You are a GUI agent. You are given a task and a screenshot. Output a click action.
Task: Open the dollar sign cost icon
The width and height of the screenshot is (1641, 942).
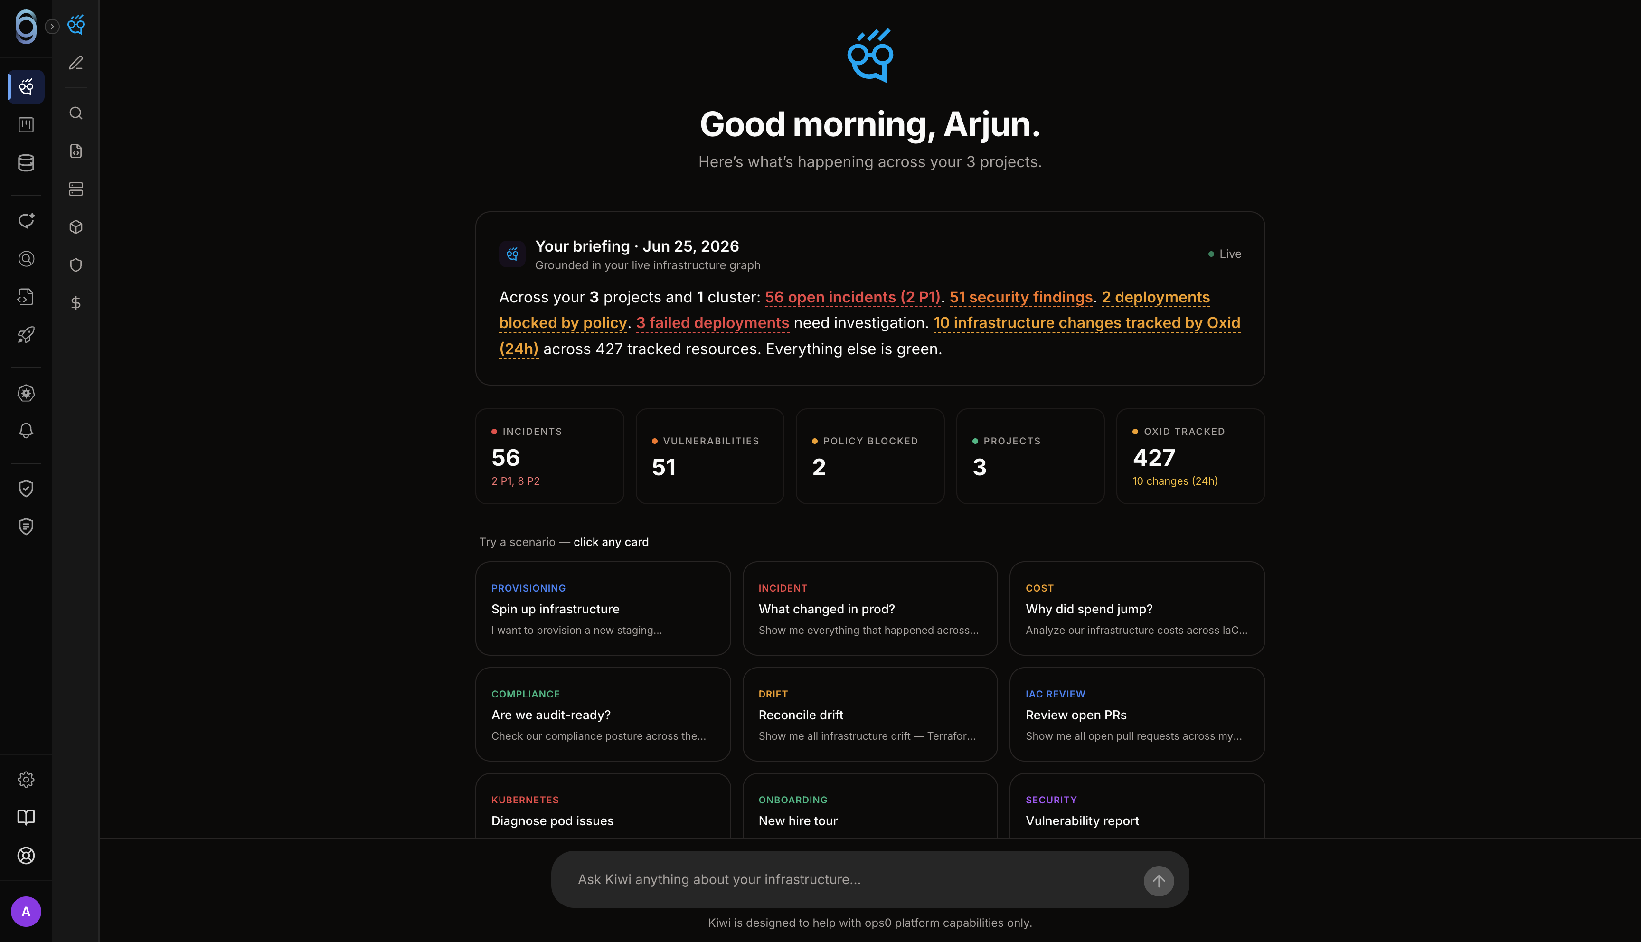75,303
